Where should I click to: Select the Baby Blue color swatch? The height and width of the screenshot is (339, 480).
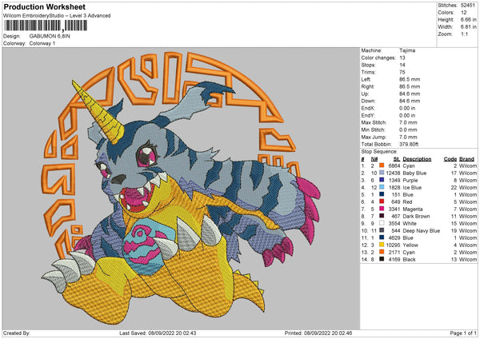click(382, 173)
